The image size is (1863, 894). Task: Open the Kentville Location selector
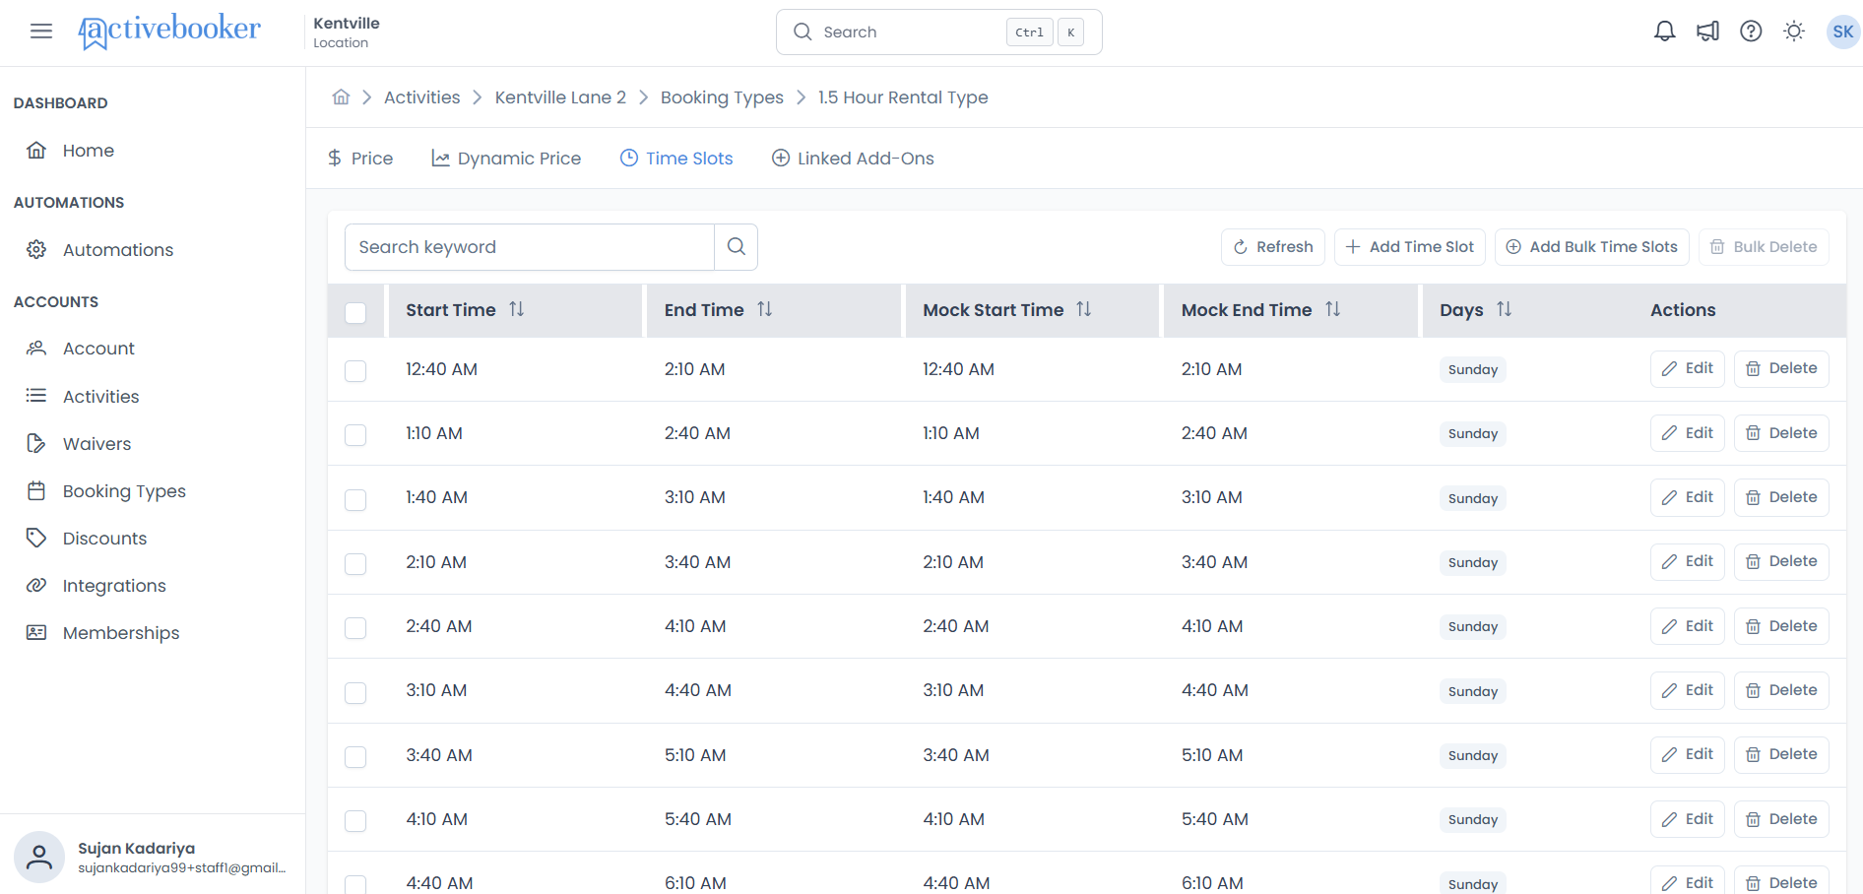pos(347,32)
